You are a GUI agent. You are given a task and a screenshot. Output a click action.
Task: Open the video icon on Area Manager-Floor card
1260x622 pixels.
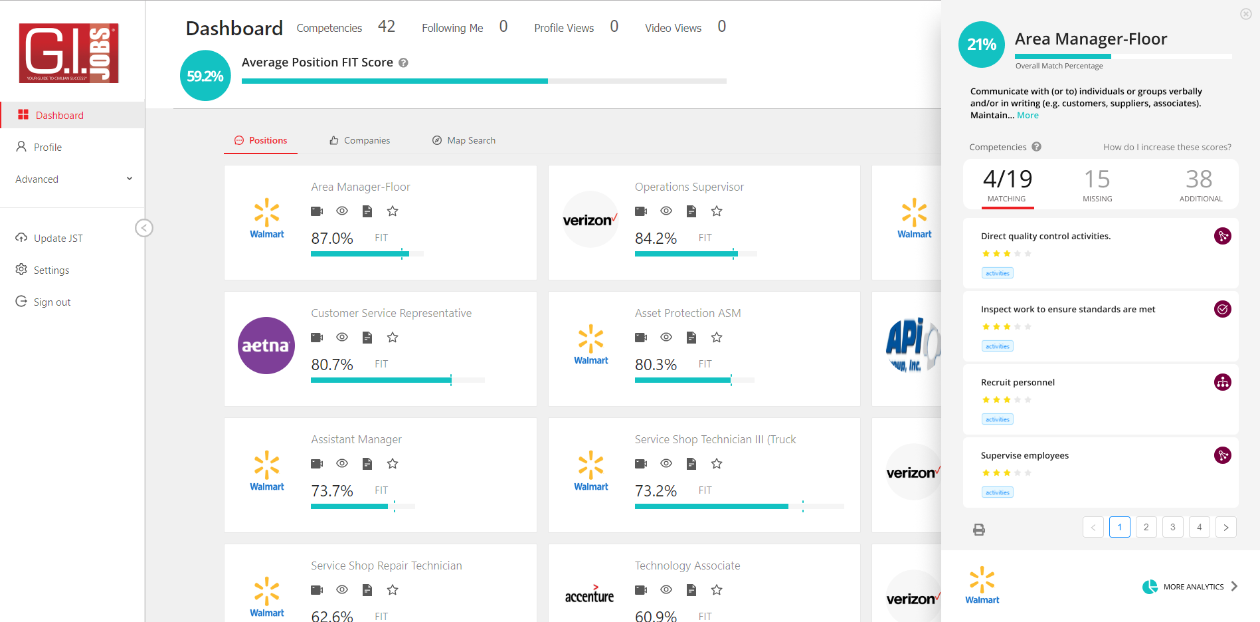pyautogui.click(x=317, y=211)
